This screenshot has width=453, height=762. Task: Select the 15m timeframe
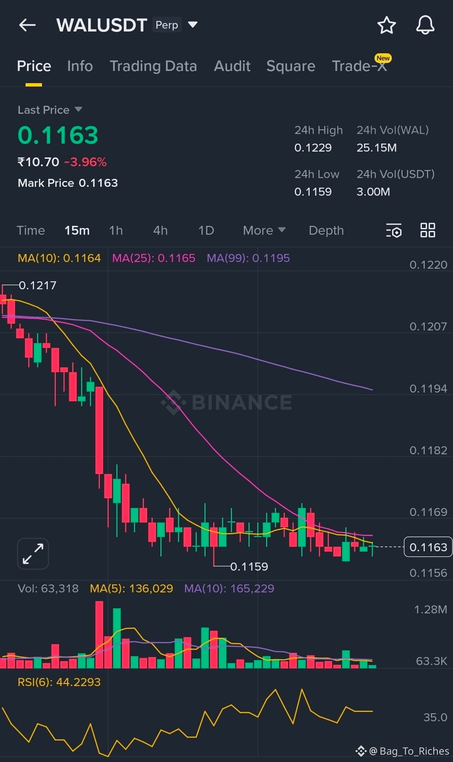pos(77,230)
